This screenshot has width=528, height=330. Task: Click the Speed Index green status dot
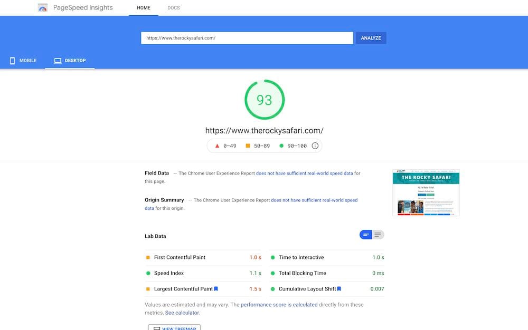coord(148,273)
